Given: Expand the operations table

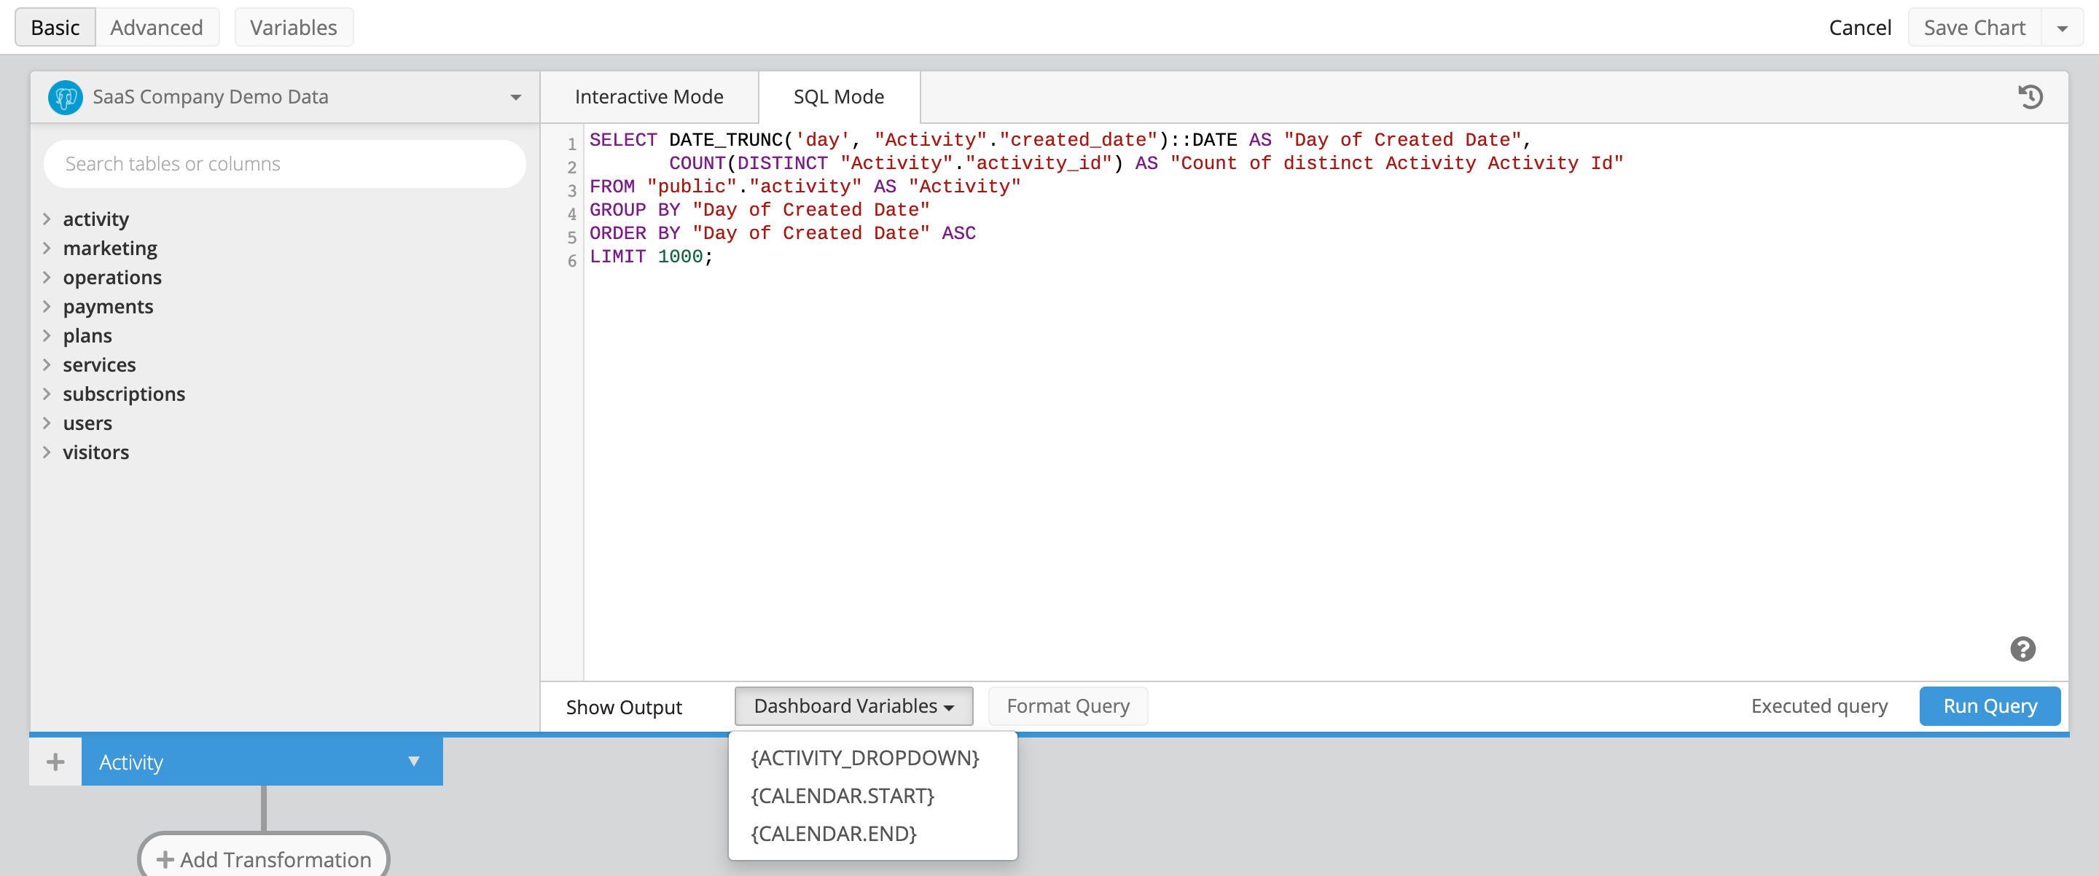Looking at the screenshot, I should pyautogui.click(x=47, y=277).
